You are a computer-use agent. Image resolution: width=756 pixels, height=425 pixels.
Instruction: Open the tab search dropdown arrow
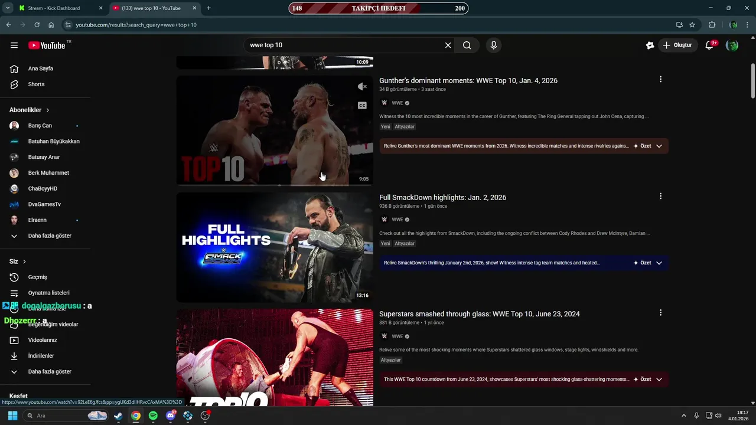point(8,8)
